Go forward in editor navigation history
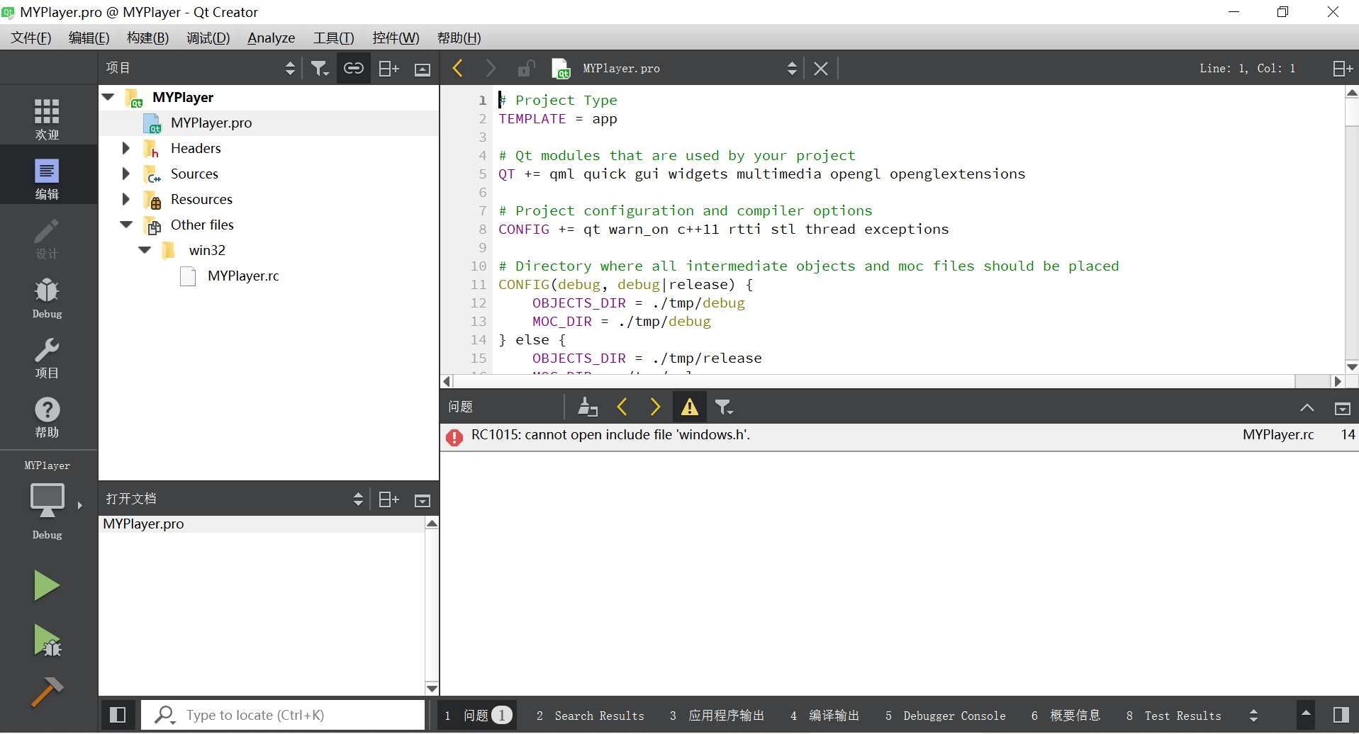 point(491,68)
